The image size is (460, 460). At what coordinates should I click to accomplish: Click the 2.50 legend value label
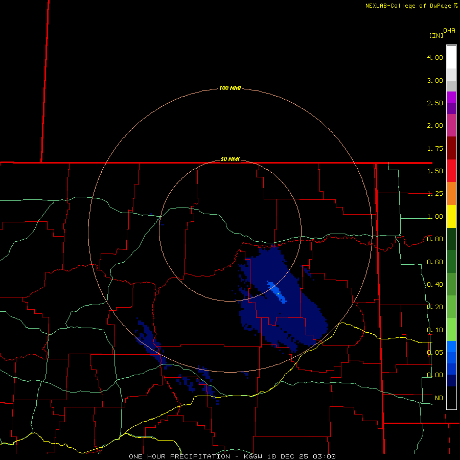pos(435,103)
